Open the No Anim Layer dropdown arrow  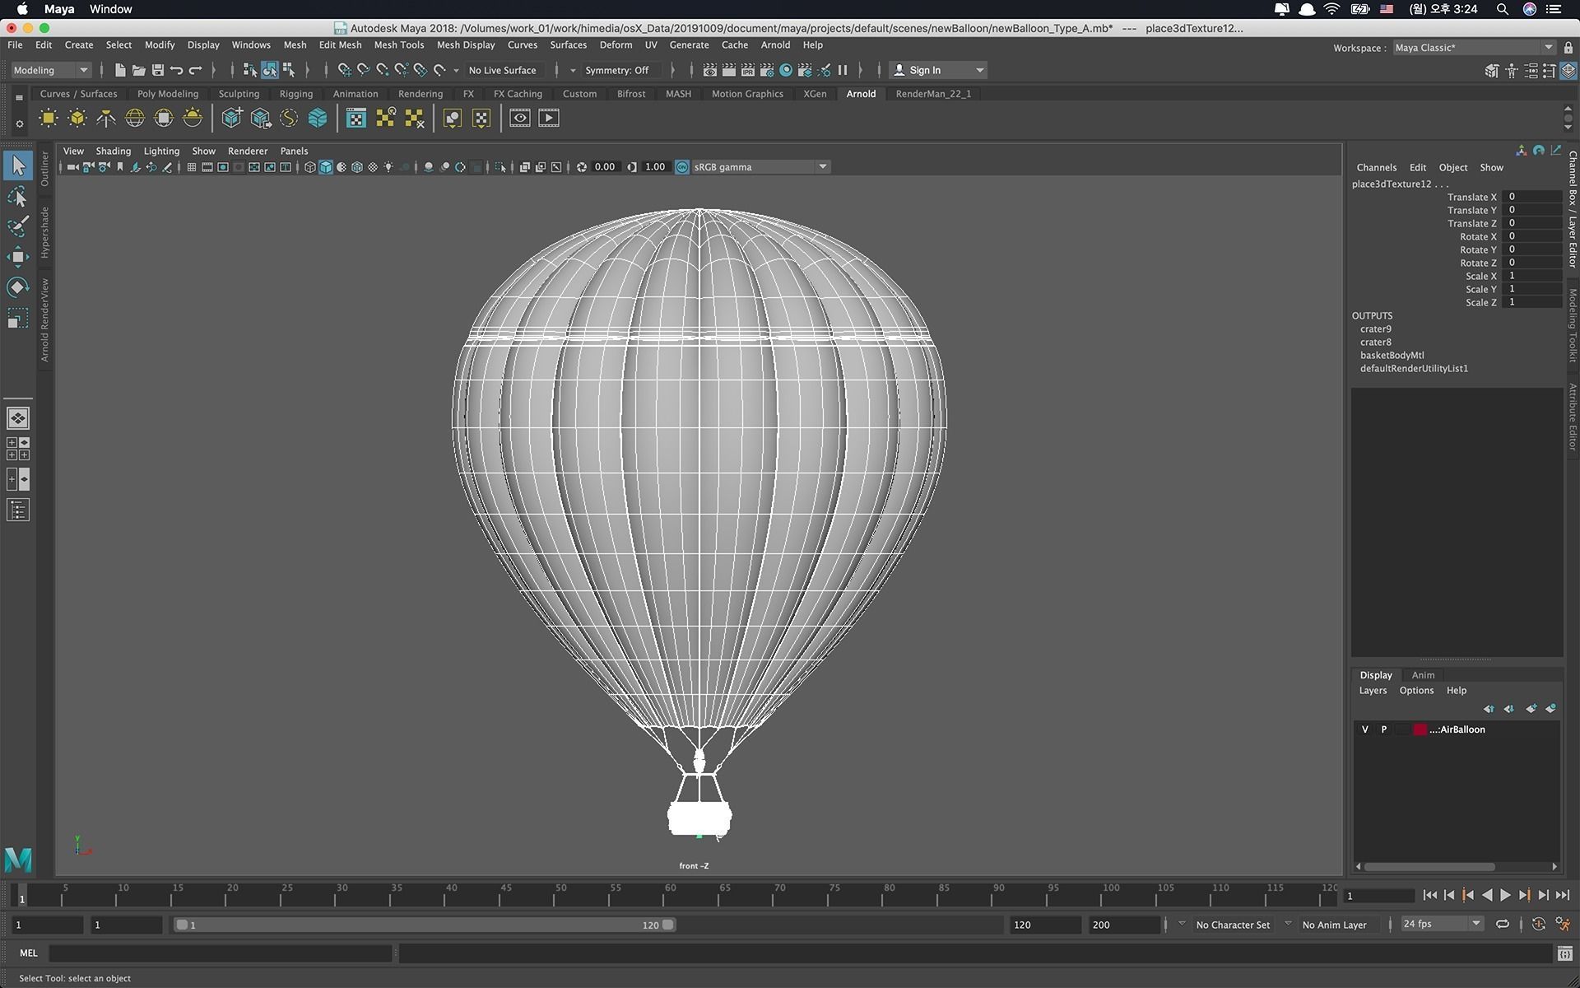(1288, 924)
